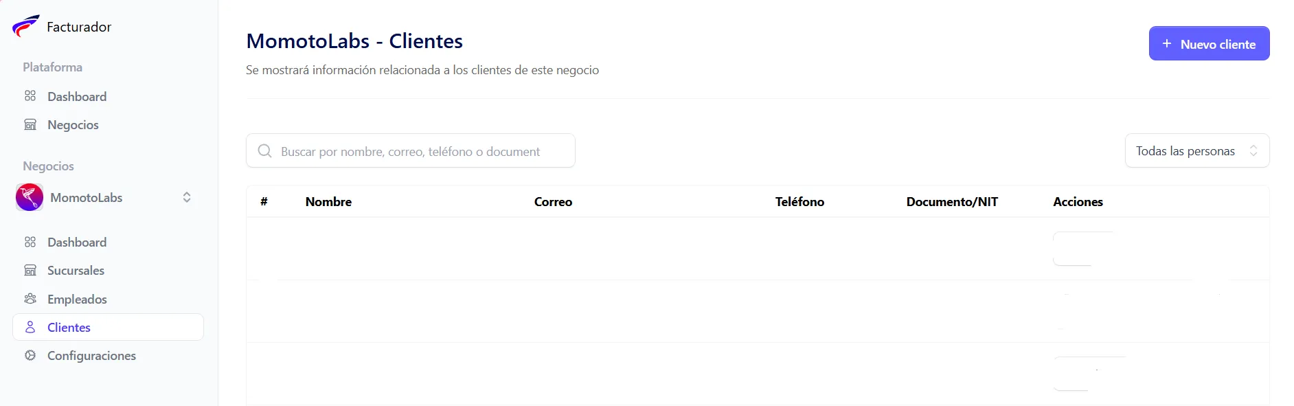The width and height of the screenshot is (1294, 406).
Task: Click the Acciones column header
Action: coord(1078,201)
